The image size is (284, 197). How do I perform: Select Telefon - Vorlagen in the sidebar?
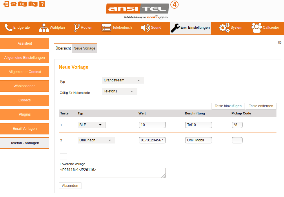(x=25, y=143)
